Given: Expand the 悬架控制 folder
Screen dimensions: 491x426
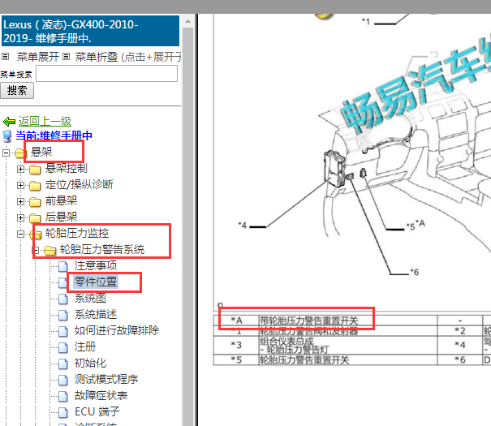Looking at the screenshot, I should coord(20,169).
